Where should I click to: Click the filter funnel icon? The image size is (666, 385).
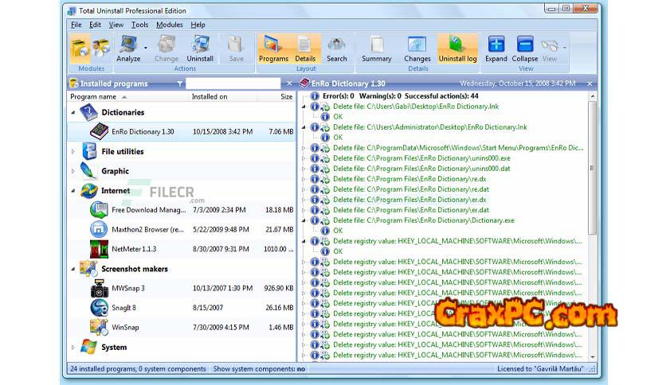point(180,84)
